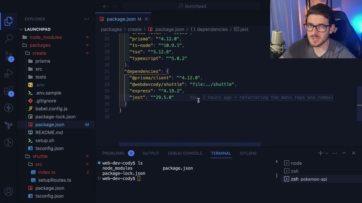Click the terminal prompt input line
Viewport: 362px width, 203px height.
coord(139,178)
